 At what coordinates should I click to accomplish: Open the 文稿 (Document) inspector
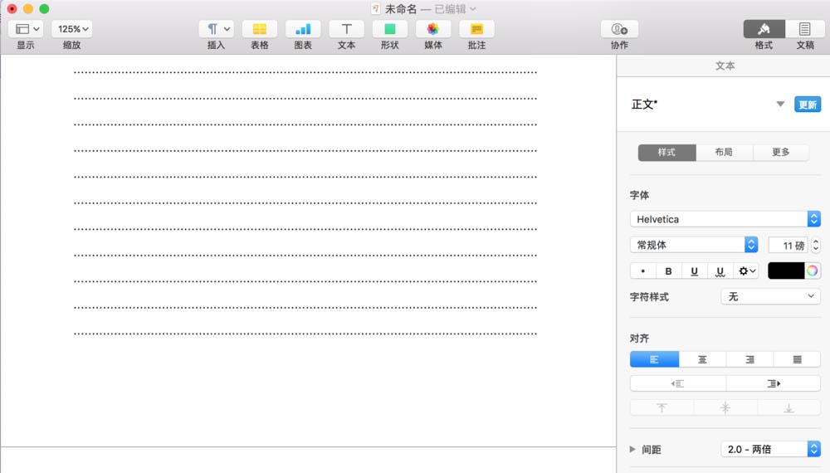(804, 29)
